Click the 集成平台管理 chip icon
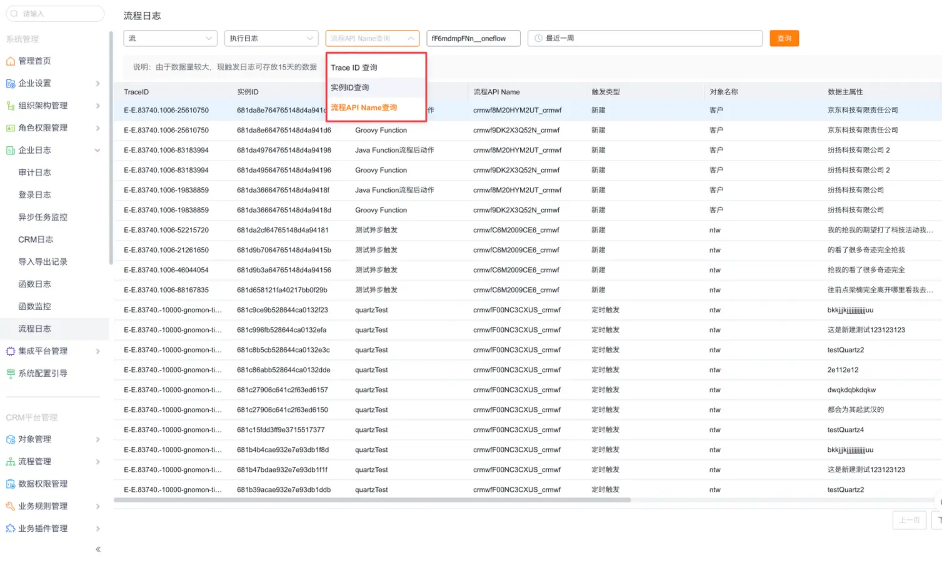 pyautogui.click(x=11, y=351)
